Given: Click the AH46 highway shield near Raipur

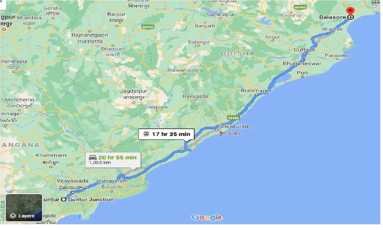Looking at the screenshot, I should (148, 27).
